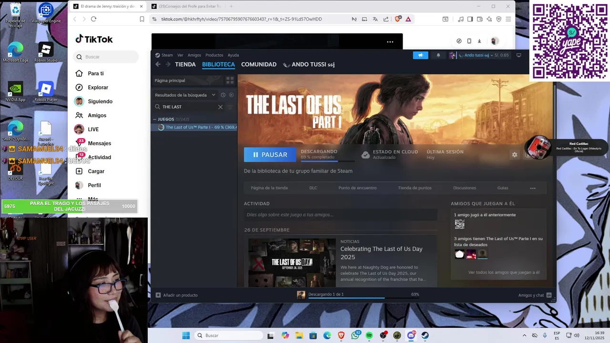Toggle Brave sidebar panel icon
610x343 pixels.
[x=470, y=19]
